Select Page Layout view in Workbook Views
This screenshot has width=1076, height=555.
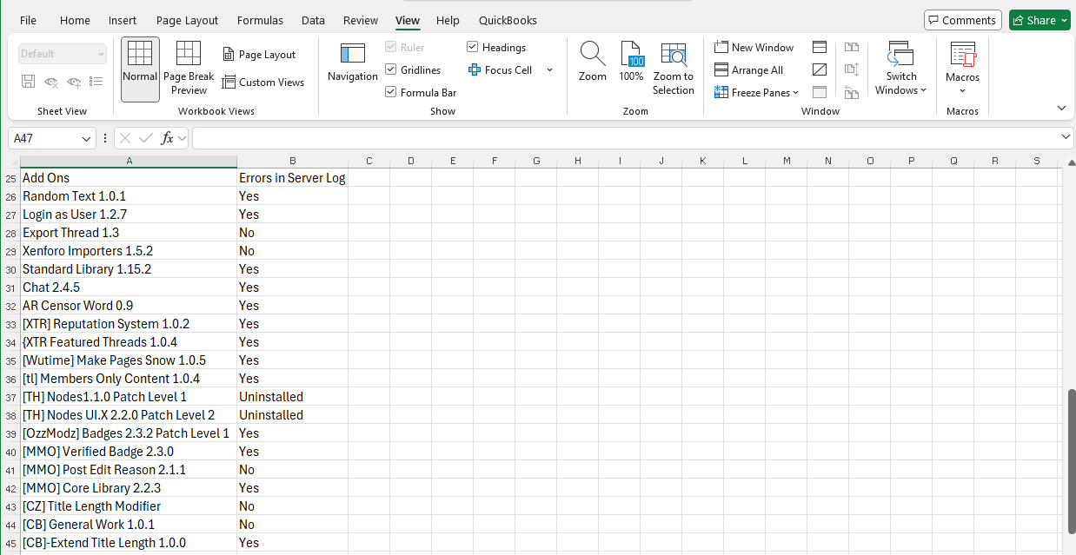(259, 55)
